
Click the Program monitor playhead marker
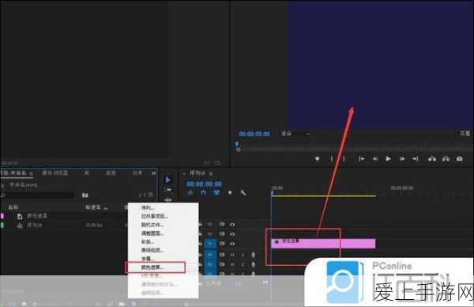237,145
